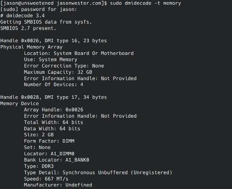
Task: Click the 'Getting SMBIOS data from sysfs' line
Action: 46,22
